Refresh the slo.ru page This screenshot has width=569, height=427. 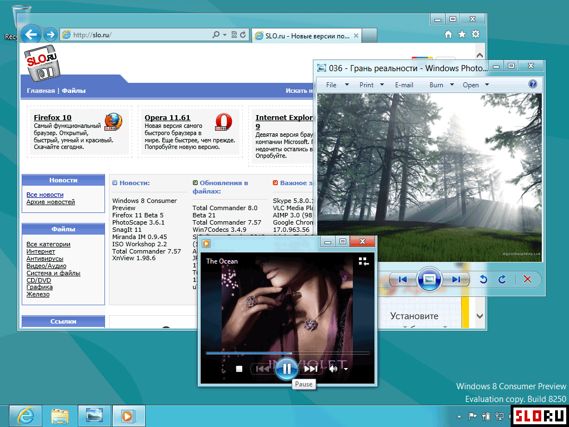coord(243,34)
